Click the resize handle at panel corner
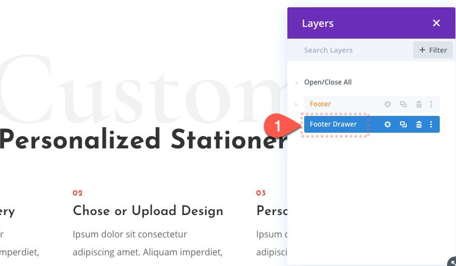This screenshot has width=456, height=266. [452, 262]
